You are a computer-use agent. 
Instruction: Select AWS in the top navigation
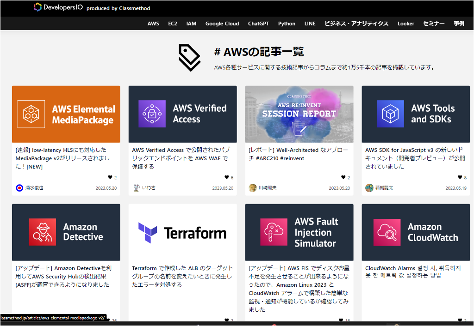(153, 24)
